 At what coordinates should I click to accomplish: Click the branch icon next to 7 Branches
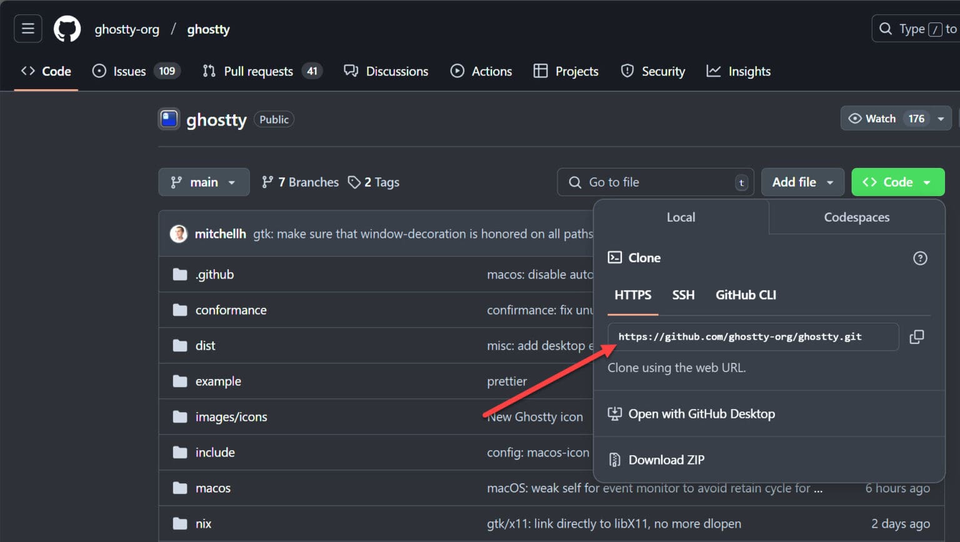click(x=269, y=182)
